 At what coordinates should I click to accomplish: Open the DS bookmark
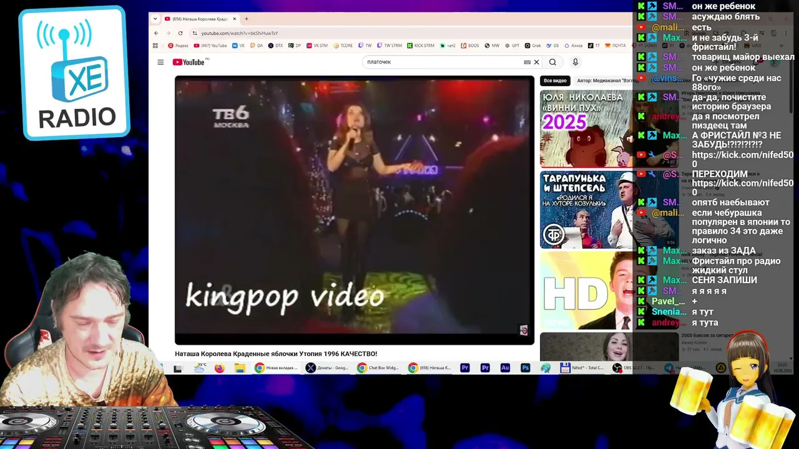(552, 46)
